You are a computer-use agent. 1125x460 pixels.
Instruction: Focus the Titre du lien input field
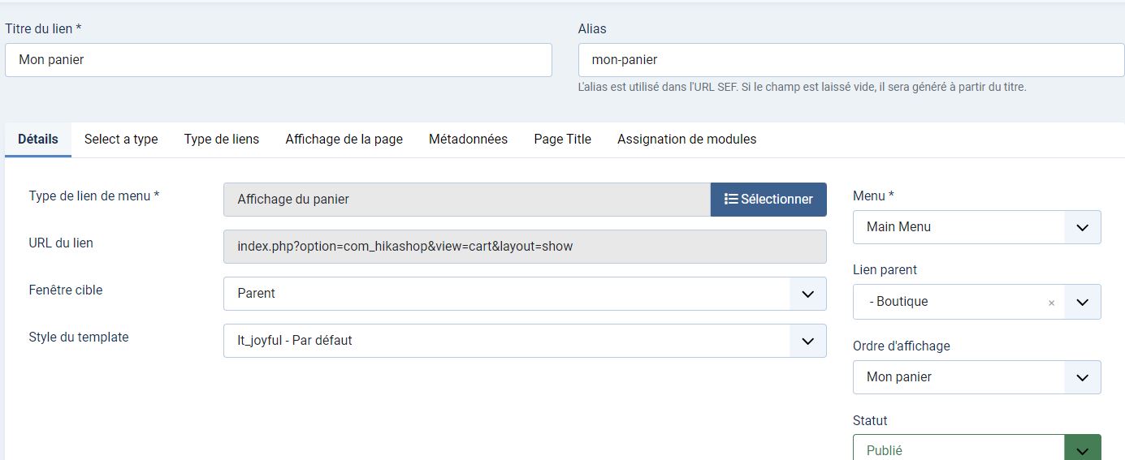[x=279, y=60]
